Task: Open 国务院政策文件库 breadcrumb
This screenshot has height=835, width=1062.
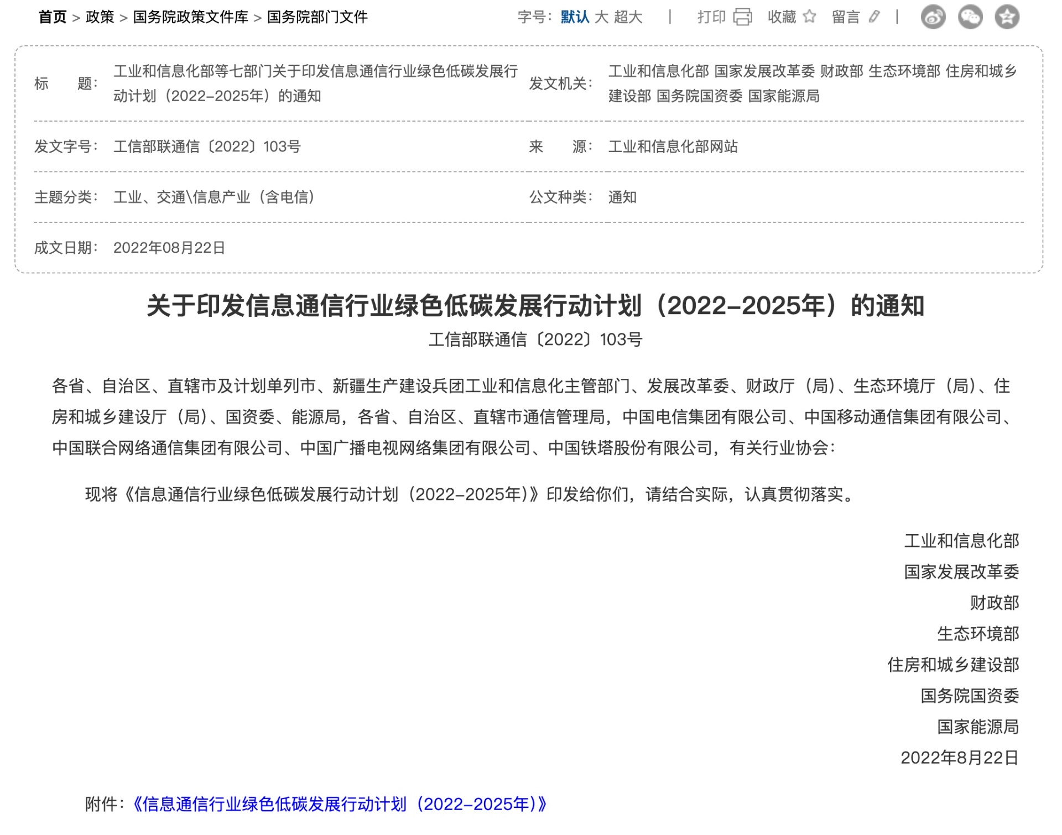Action: tap(191, 17)
